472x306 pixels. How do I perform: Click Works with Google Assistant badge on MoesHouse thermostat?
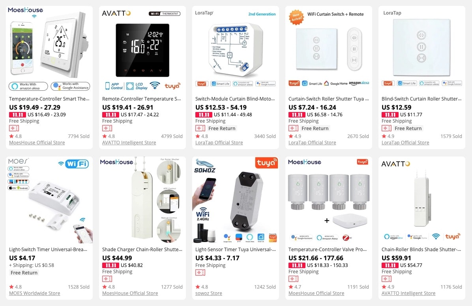pos(70,86)
